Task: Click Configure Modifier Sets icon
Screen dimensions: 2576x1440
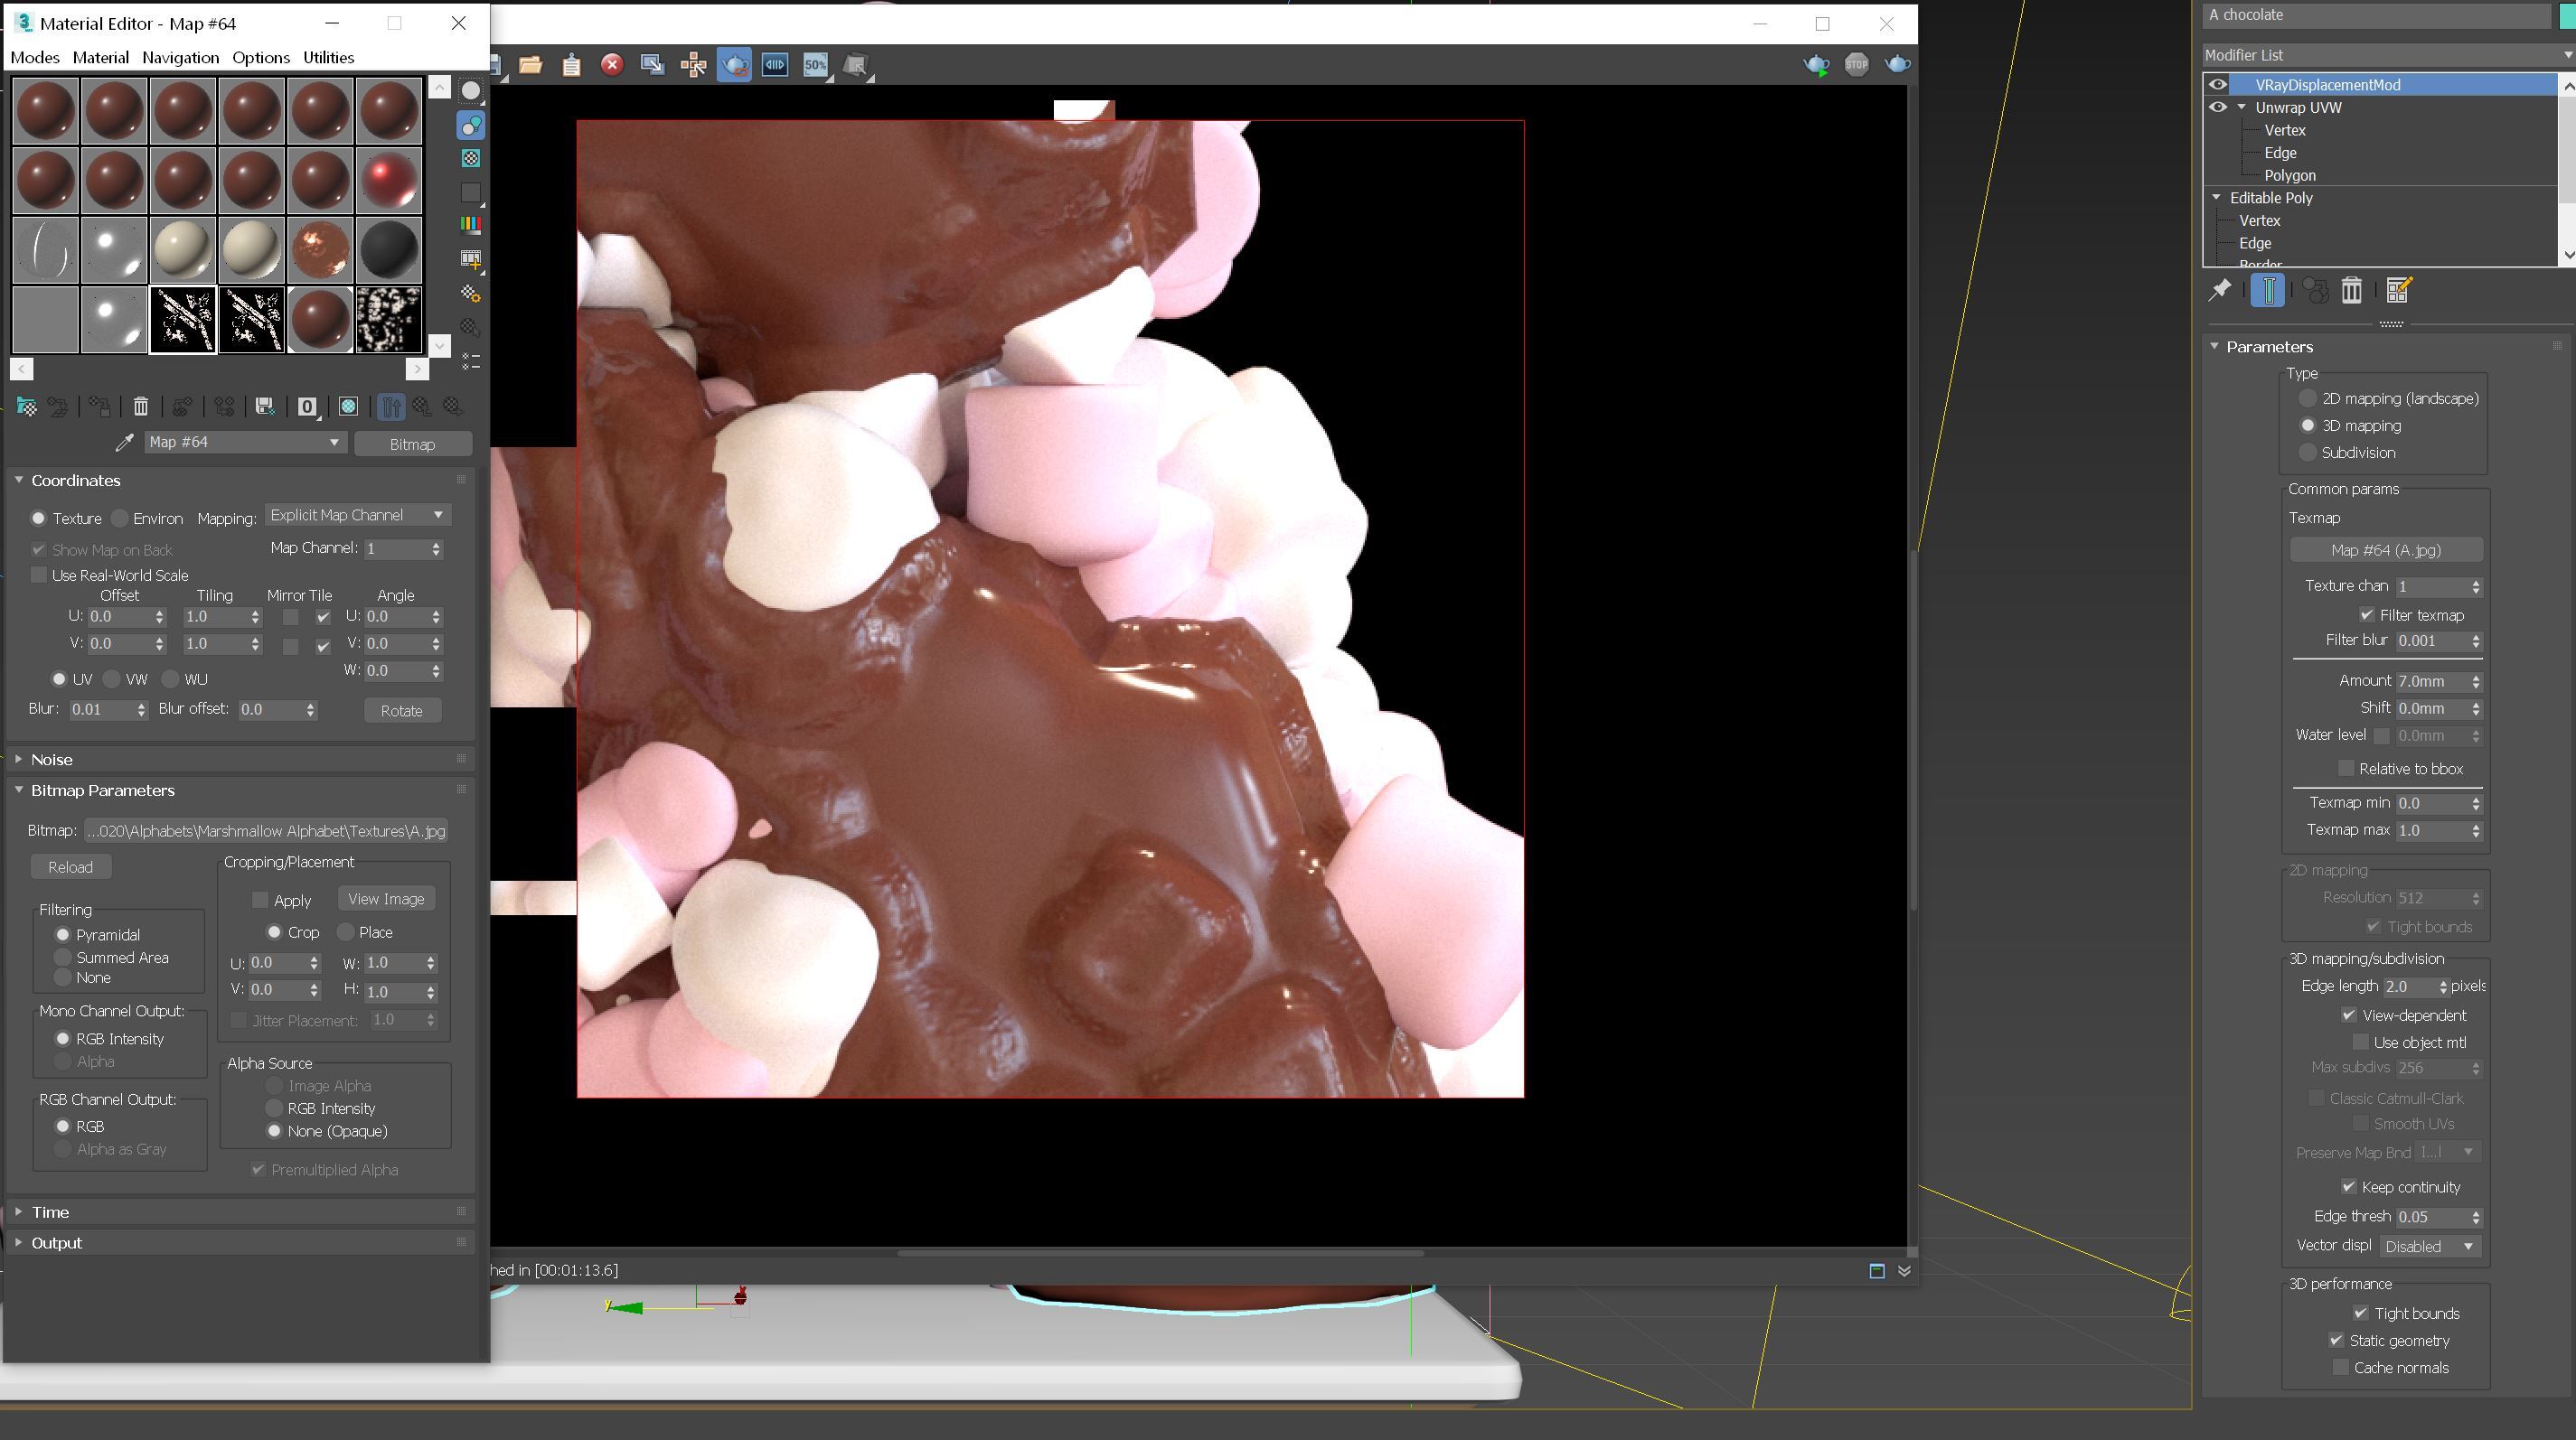Action: 2399,291
